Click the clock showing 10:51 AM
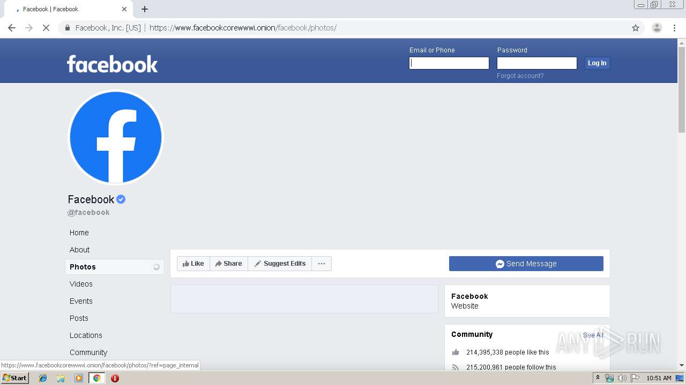 point(659,378)
